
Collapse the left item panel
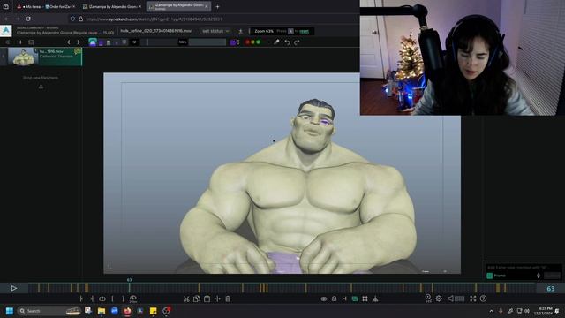pos(8,42)
